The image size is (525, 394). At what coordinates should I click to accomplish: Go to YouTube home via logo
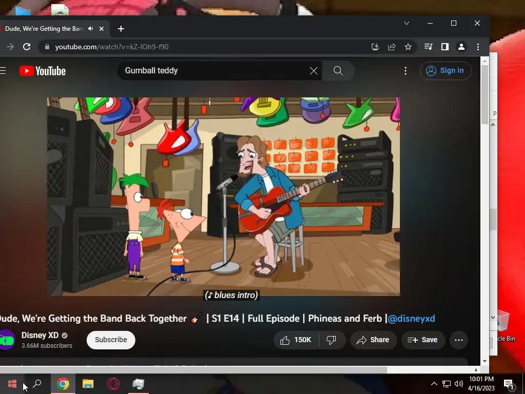pos(43,71)
